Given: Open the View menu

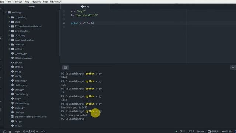Looking at the screenshot, I should coord(8,1).
